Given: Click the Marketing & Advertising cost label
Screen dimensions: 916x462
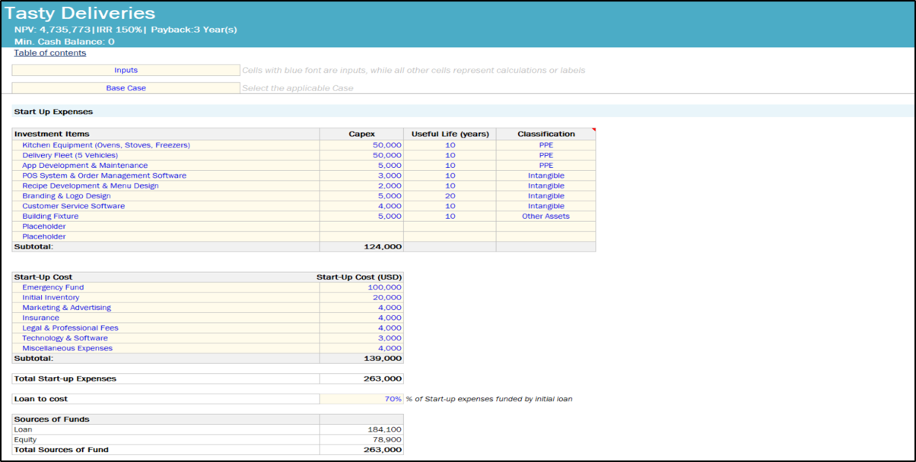Looking at the screenshot, I should pos(66,308).
